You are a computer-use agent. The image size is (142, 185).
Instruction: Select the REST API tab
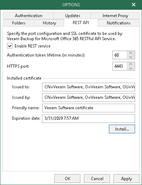click(x=81, y=23)
